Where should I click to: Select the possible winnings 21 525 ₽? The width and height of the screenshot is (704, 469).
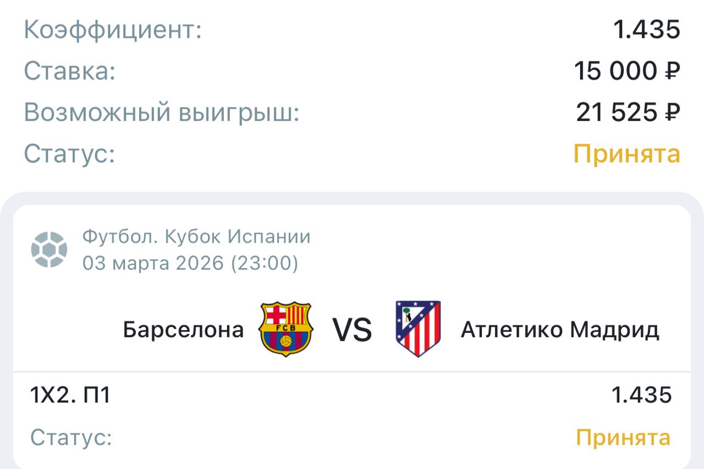click(628, 113)
